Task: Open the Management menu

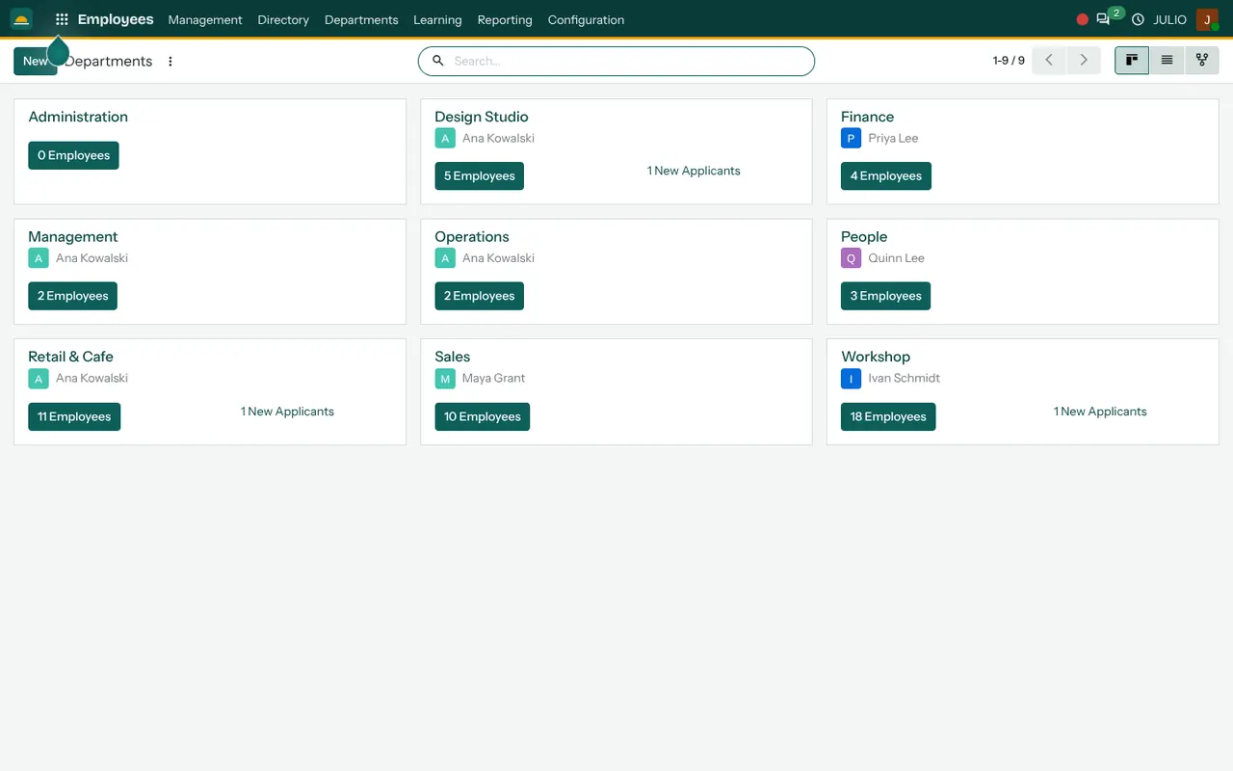Action: click(x=205, y=19)
